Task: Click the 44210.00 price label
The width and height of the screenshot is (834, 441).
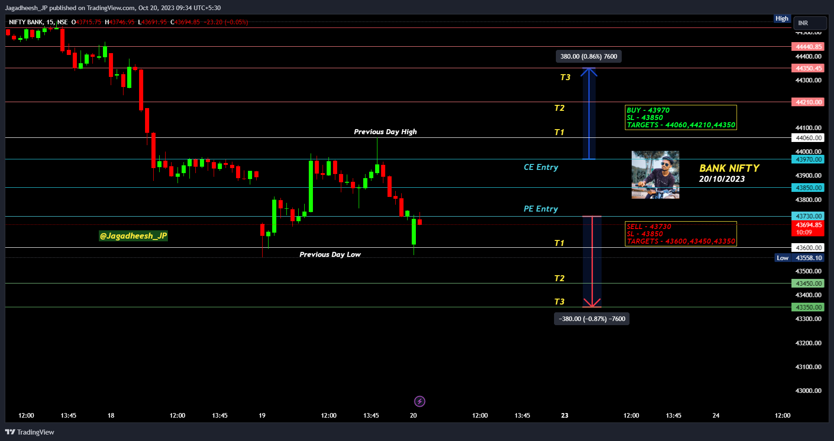Action: [x=808, y=102]
